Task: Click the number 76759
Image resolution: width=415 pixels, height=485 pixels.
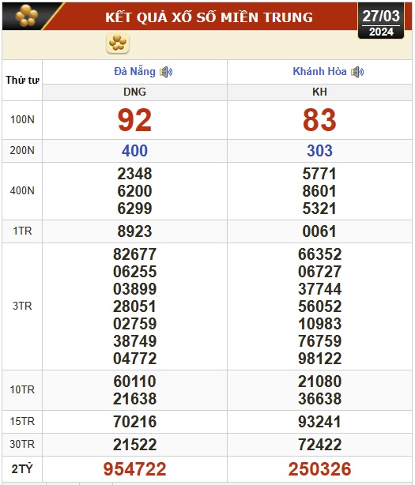Action: 319,341
